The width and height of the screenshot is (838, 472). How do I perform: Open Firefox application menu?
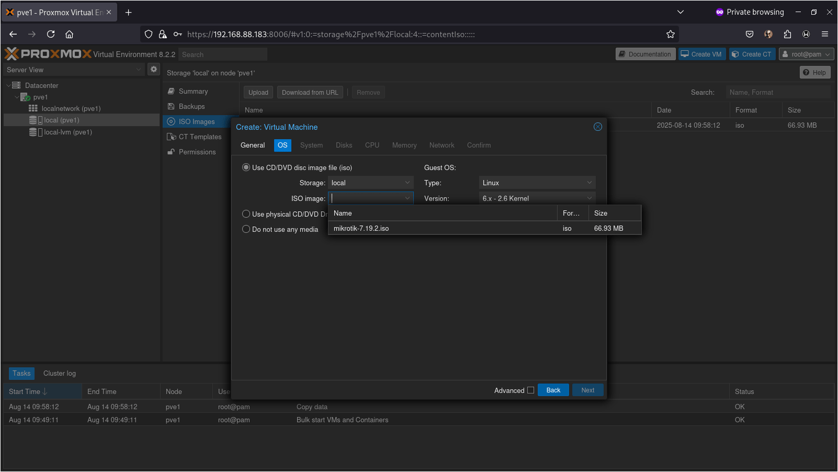825,34
